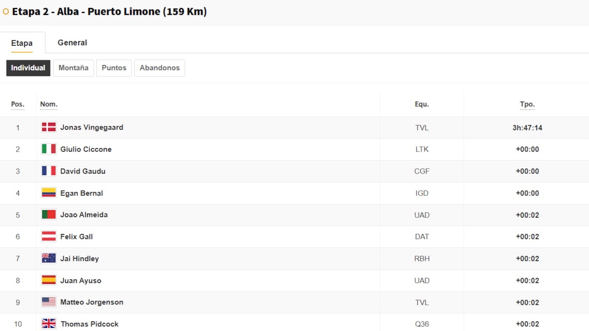Screen dimensions: 589x331
Task: Click the British flag beside Thomas Pidcock
Action: (49, 324)
